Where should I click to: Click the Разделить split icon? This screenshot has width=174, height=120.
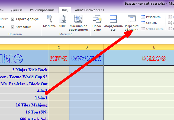click(x=143, y=17)
